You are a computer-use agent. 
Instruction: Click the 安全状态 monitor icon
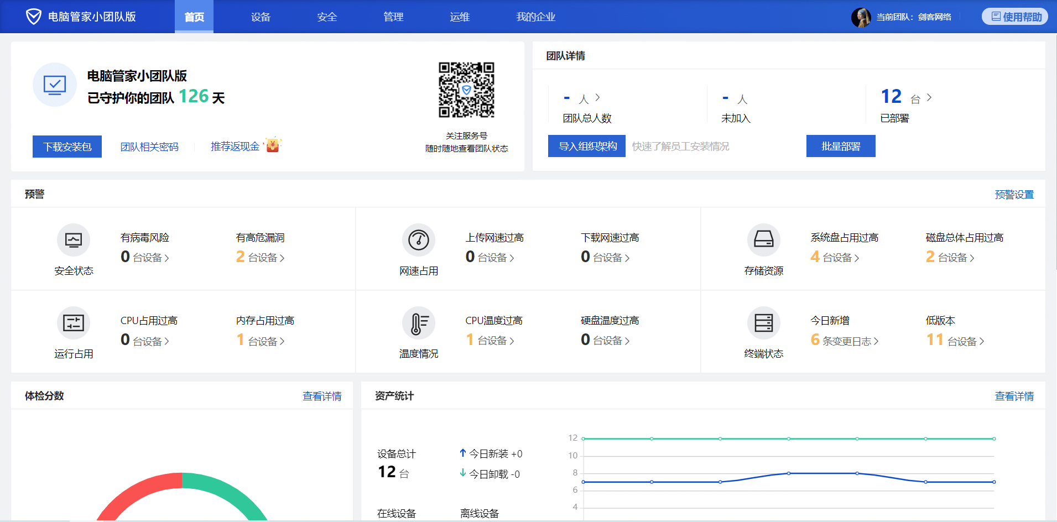click(74, 240)
